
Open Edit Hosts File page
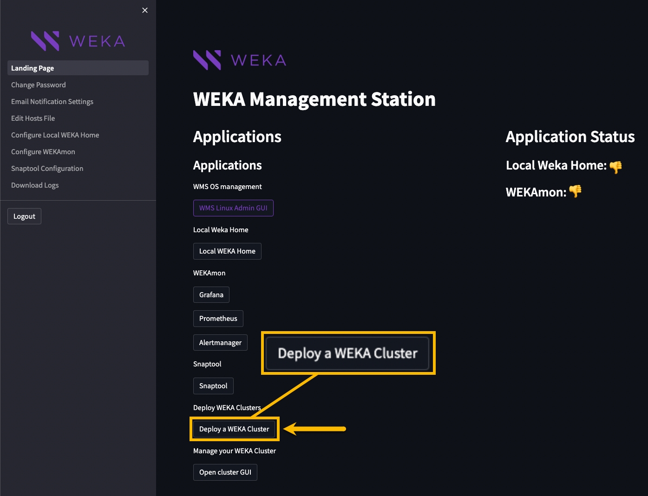33,118
